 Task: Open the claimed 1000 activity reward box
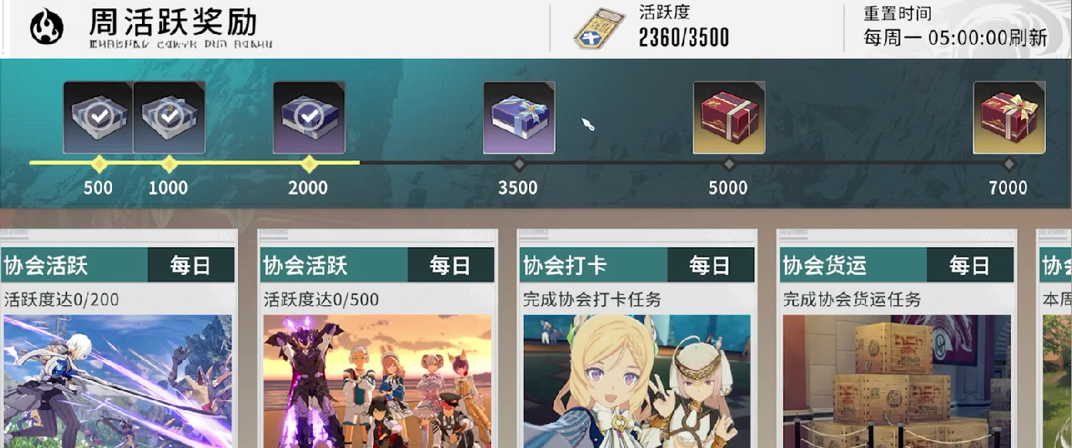(x=169, y=117)
